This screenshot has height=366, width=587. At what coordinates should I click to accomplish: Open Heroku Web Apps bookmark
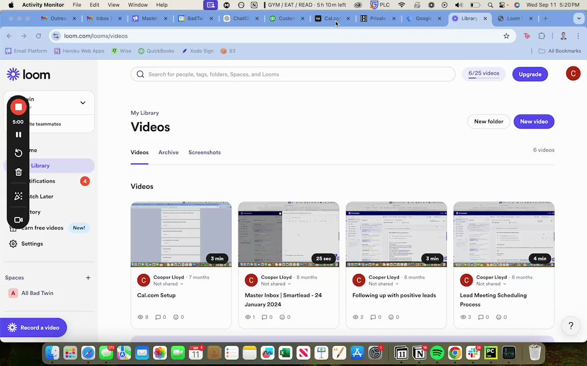point(79,51)
